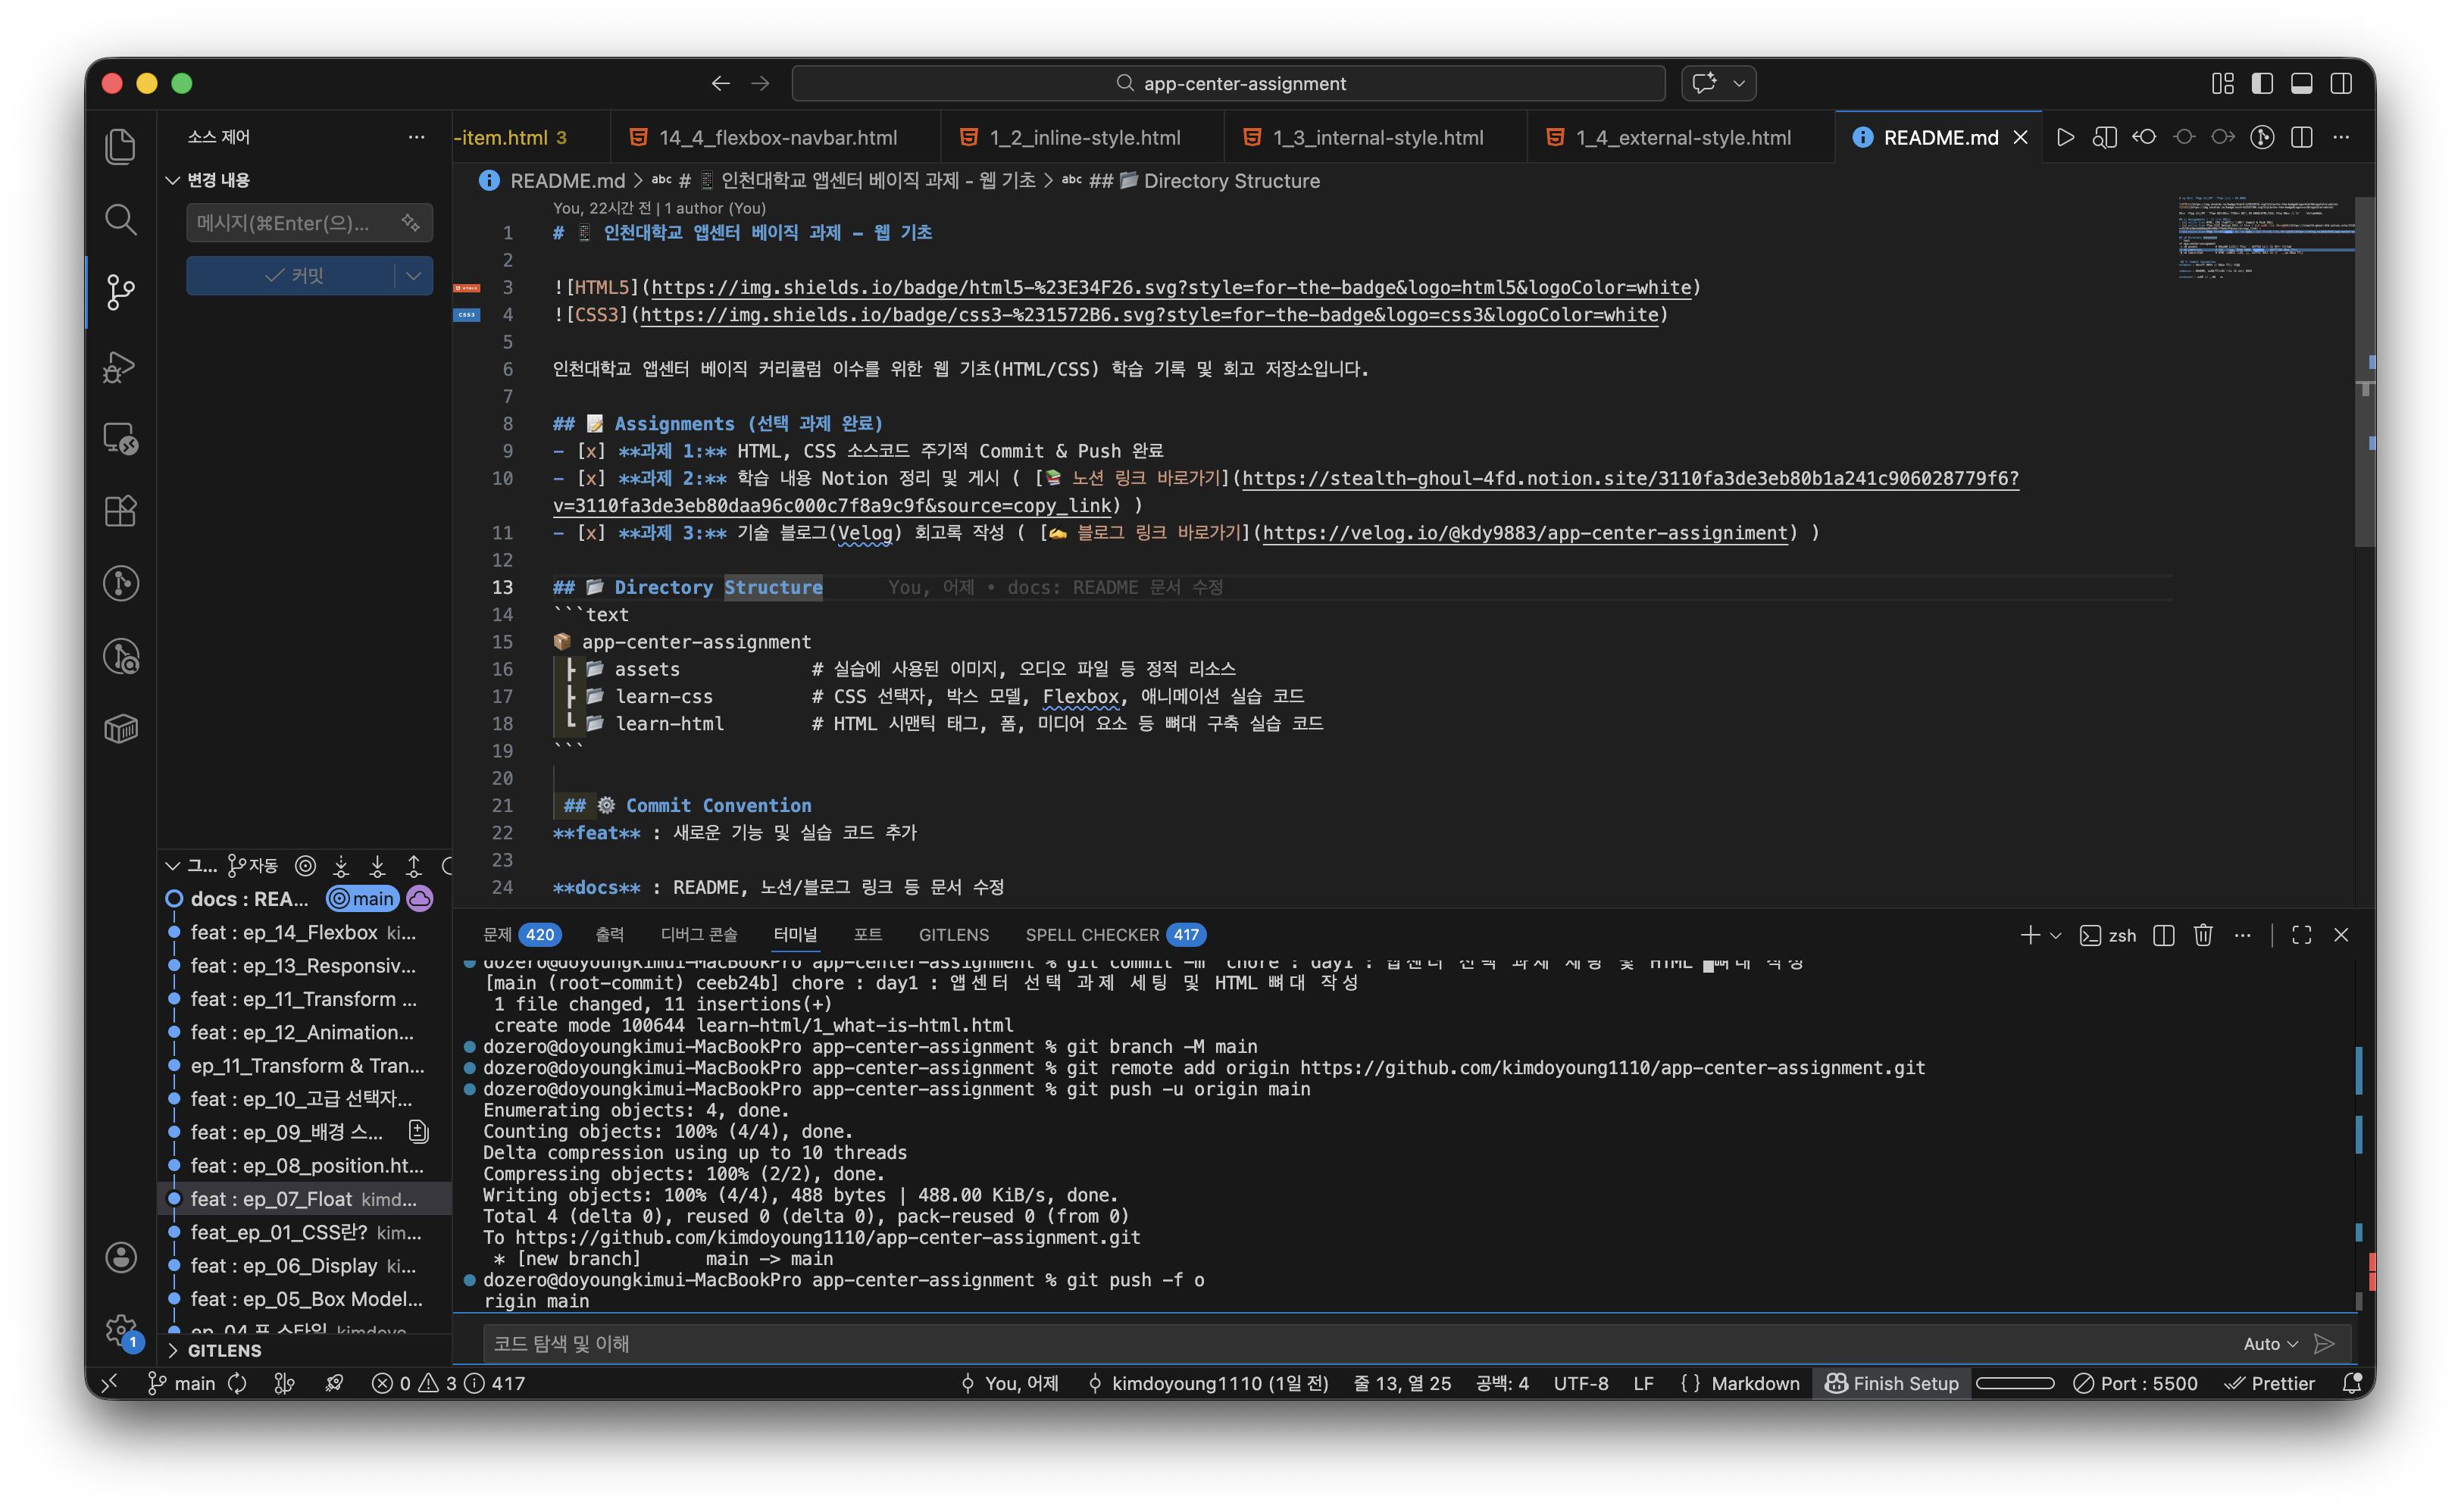This screenshot has height=1512, width=2461.
Task: Expand the GITLENS section in sidebar
Action: click(x=224, y=1350)
